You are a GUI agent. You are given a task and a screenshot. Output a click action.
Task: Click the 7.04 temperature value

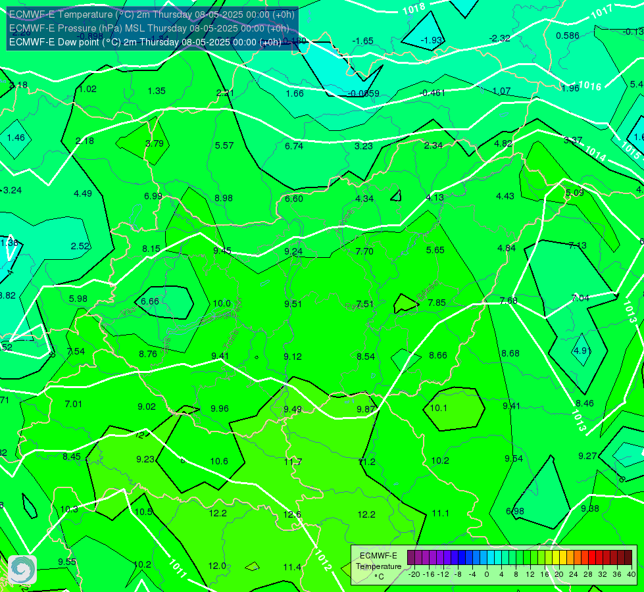(580, 298)
